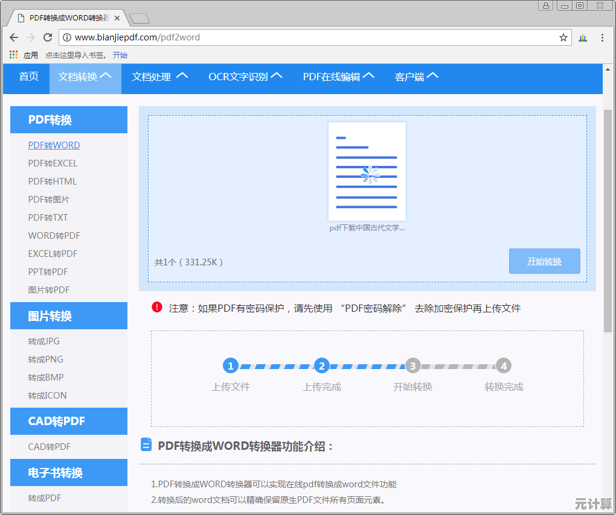This screenshot has height=515, width=616.
Task: Click the red warning notice icon
Action: pyautogui.click(x=157, y=308)
